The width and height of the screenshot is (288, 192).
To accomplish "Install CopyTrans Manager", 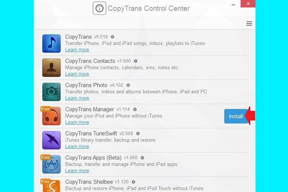I will (x=236, y=116).
